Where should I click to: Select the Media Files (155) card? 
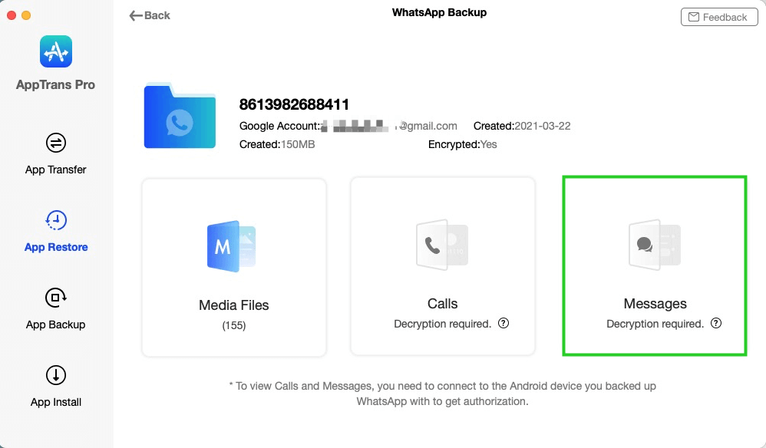[234, 268]
